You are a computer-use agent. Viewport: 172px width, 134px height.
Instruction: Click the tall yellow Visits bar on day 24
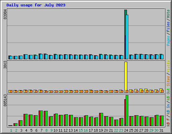(126, 76)
